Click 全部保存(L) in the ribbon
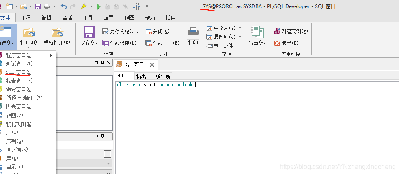The image size is (399, 174). pos(119,43)
